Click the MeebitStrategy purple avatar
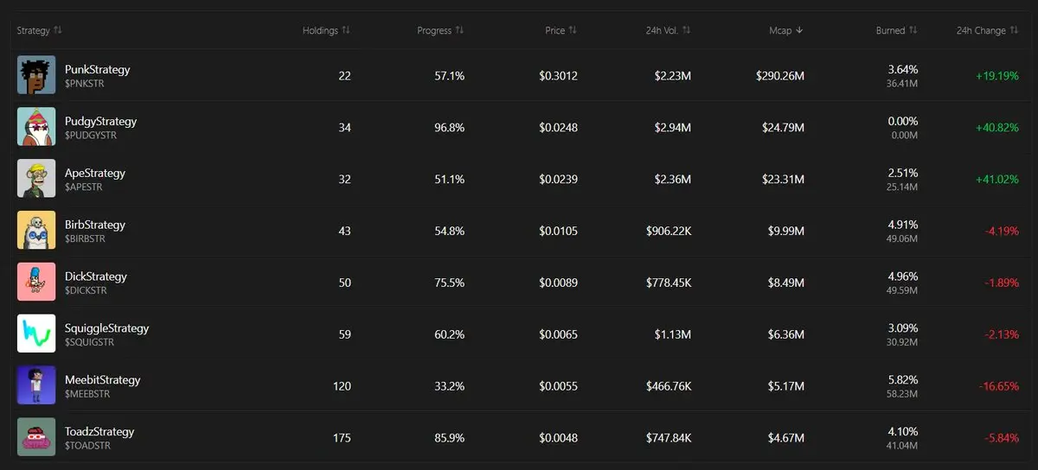 click(x=36, y=385)
